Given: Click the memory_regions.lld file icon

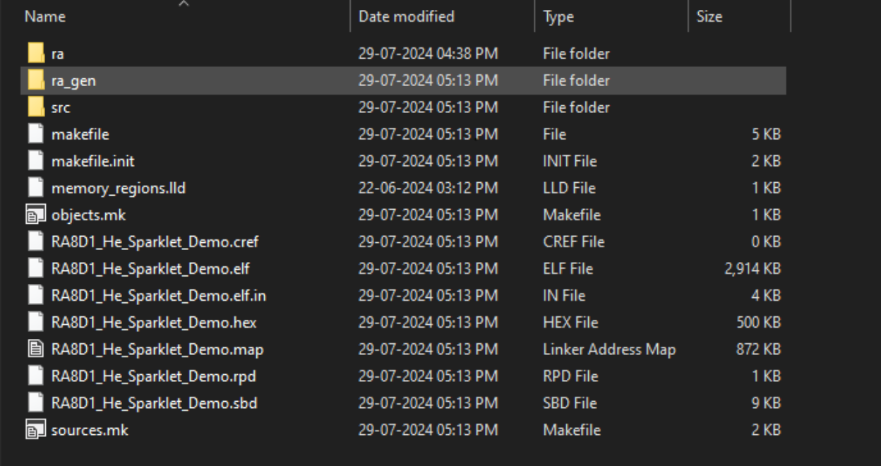Looking at the screenshot, I should coord(35,188).
